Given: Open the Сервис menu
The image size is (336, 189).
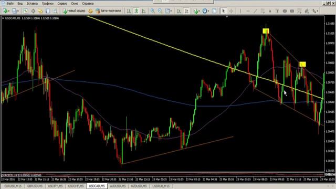Looking at the screenshot, I should coord(62,4).
